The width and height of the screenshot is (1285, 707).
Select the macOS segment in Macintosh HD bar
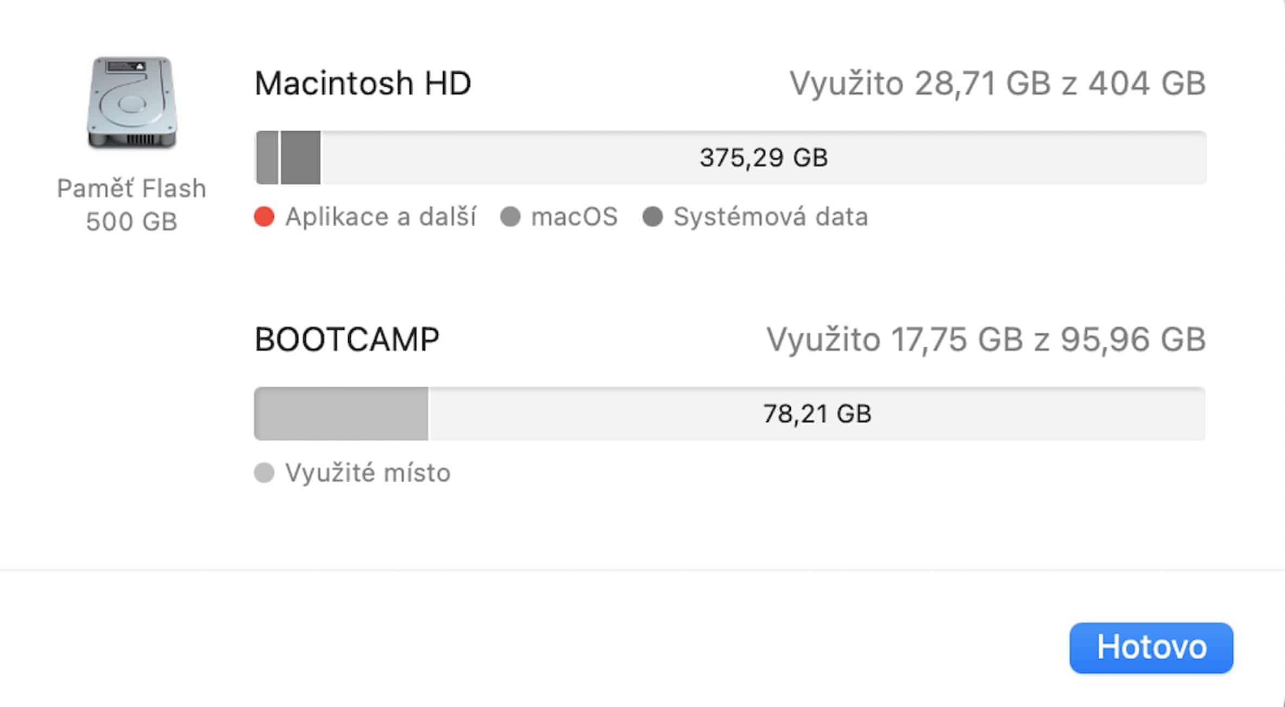pyautogui.click(x=267, y=157)
